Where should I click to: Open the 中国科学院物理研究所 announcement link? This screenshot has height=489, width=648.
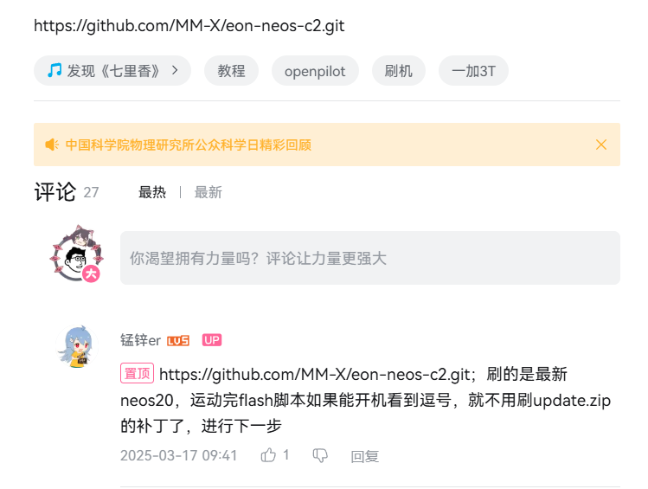[x=188, y=145]
